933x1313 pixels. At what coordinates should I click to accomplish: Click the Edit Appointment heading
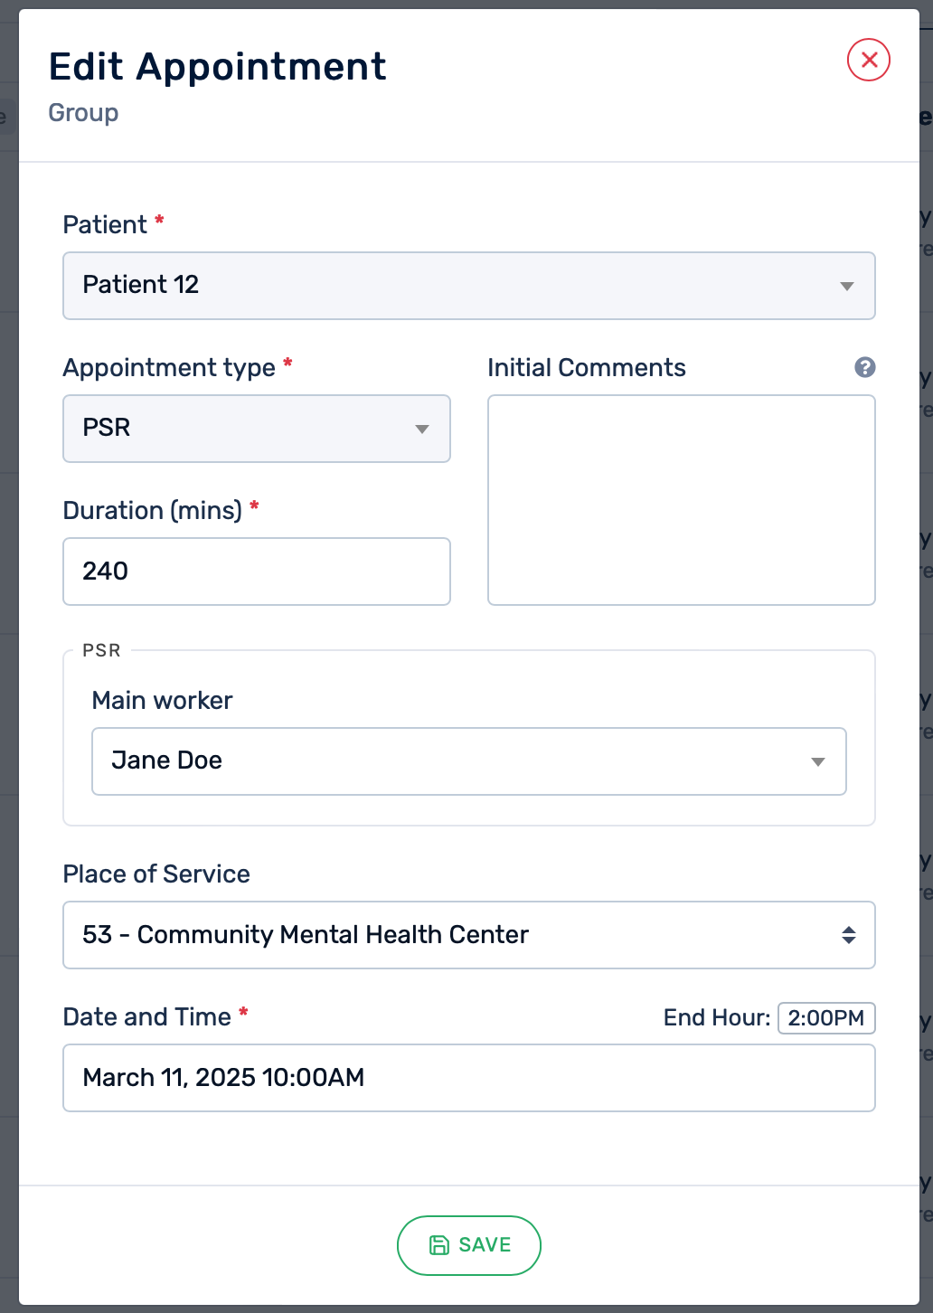coord(217,67)
